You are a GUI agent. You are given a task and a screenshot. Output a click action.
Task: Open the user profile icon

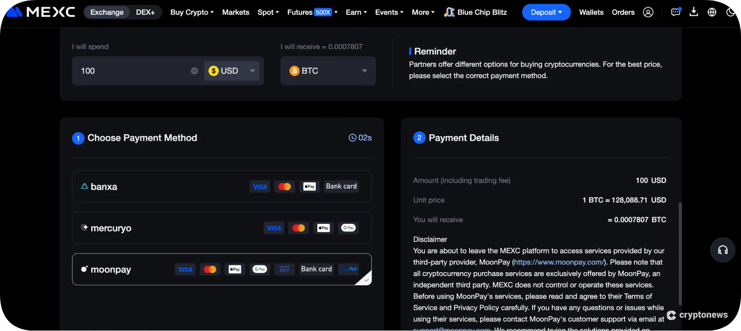648,12
